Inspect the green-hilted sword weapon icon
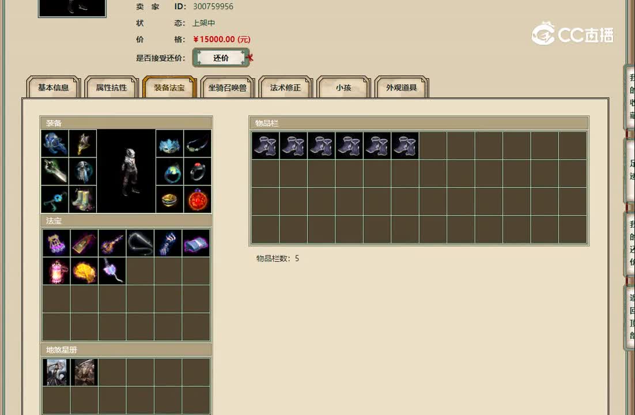This screenshot has height=415, width=635. click(55, 171)
